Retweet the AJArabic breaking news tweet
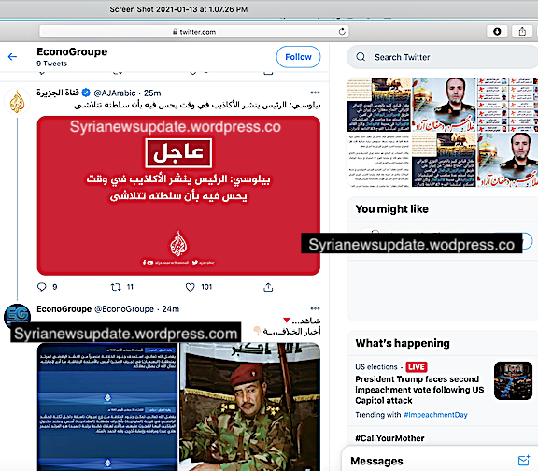538x471 pixels. [116, 287]
